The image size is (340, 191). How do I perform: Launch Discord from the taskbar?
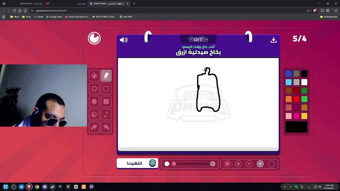click(45, 187)
